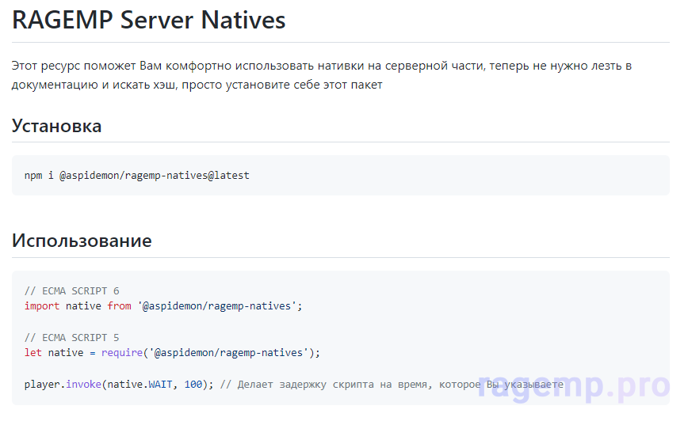Click the Russian comment after player.invoke
The image size is (688, 421).
(x=392, y=384)
